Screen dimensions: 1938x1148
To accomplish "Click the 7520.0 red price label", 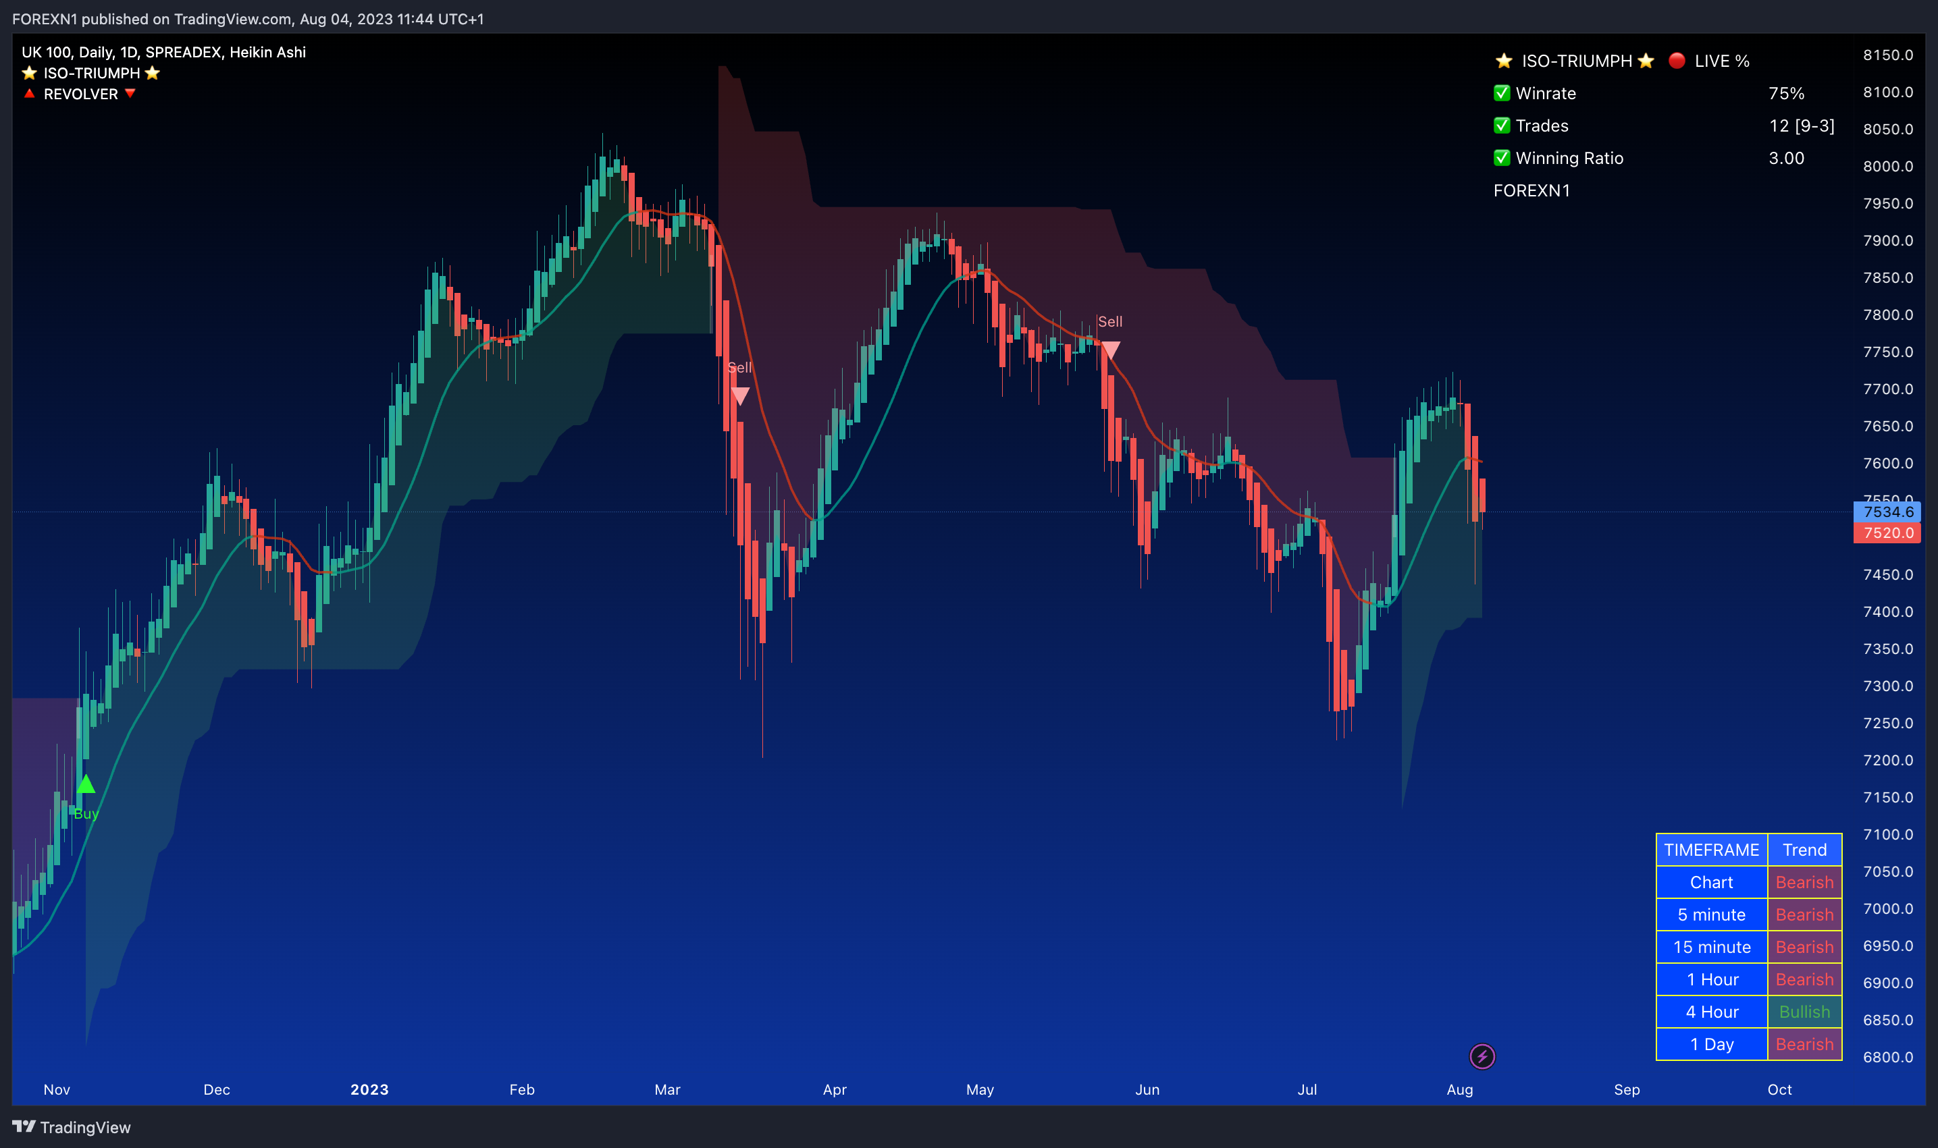I will (1887, 532).
